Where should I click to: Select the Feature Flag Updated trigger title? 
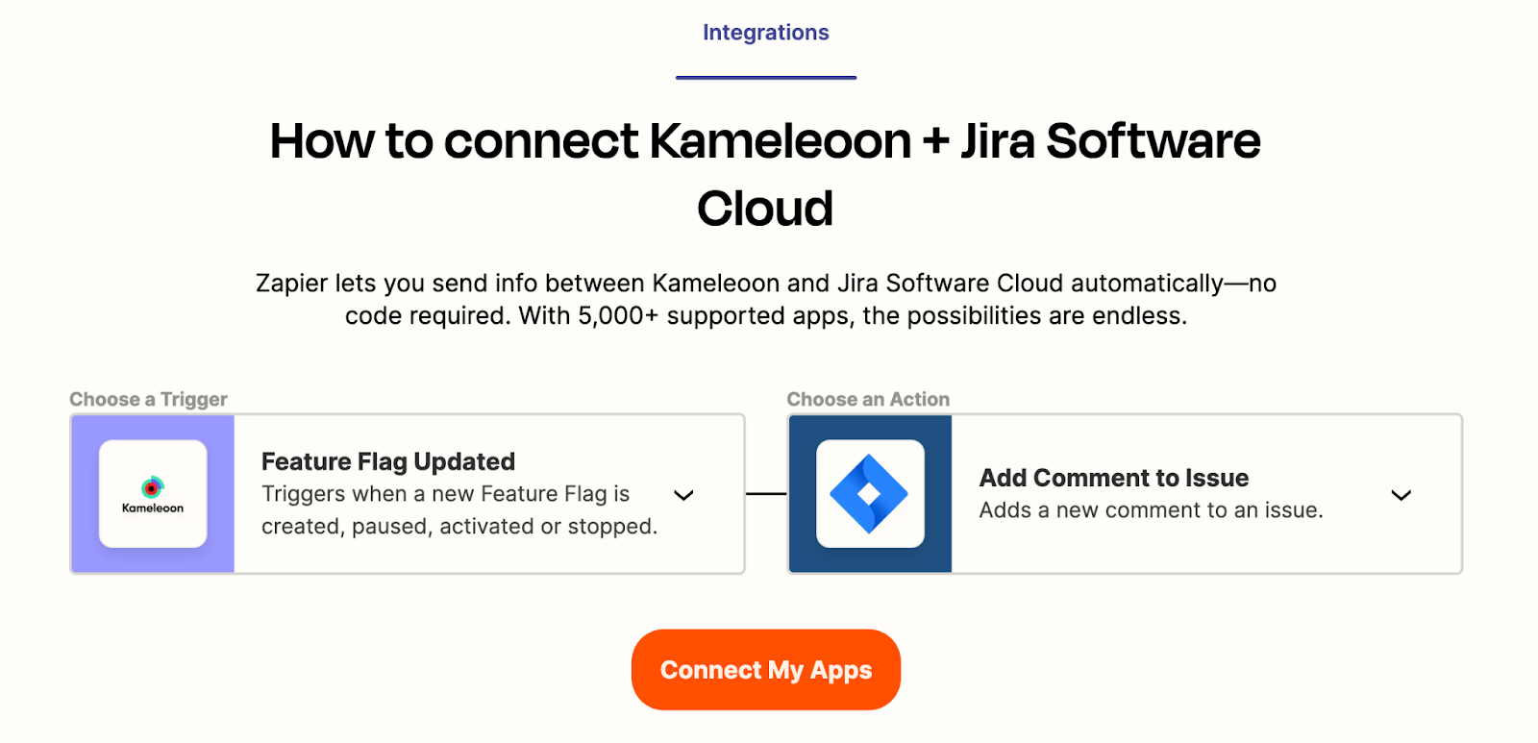388,461
